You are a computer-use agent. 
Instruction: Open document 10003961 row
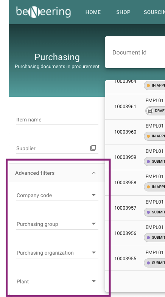coord(135,107)
